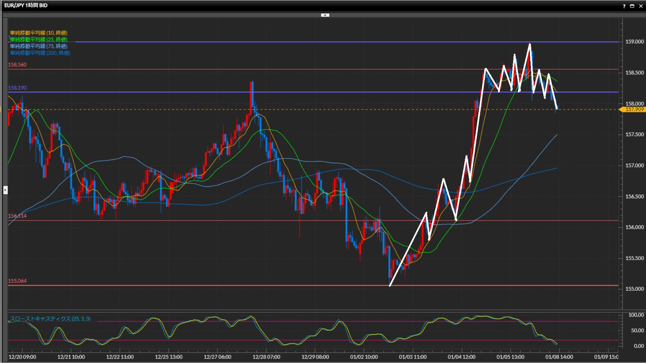Select the 75-period moving average label
The width and height of the screenshot is (646, 363).
pyautogui.click(x=39, y=46)
